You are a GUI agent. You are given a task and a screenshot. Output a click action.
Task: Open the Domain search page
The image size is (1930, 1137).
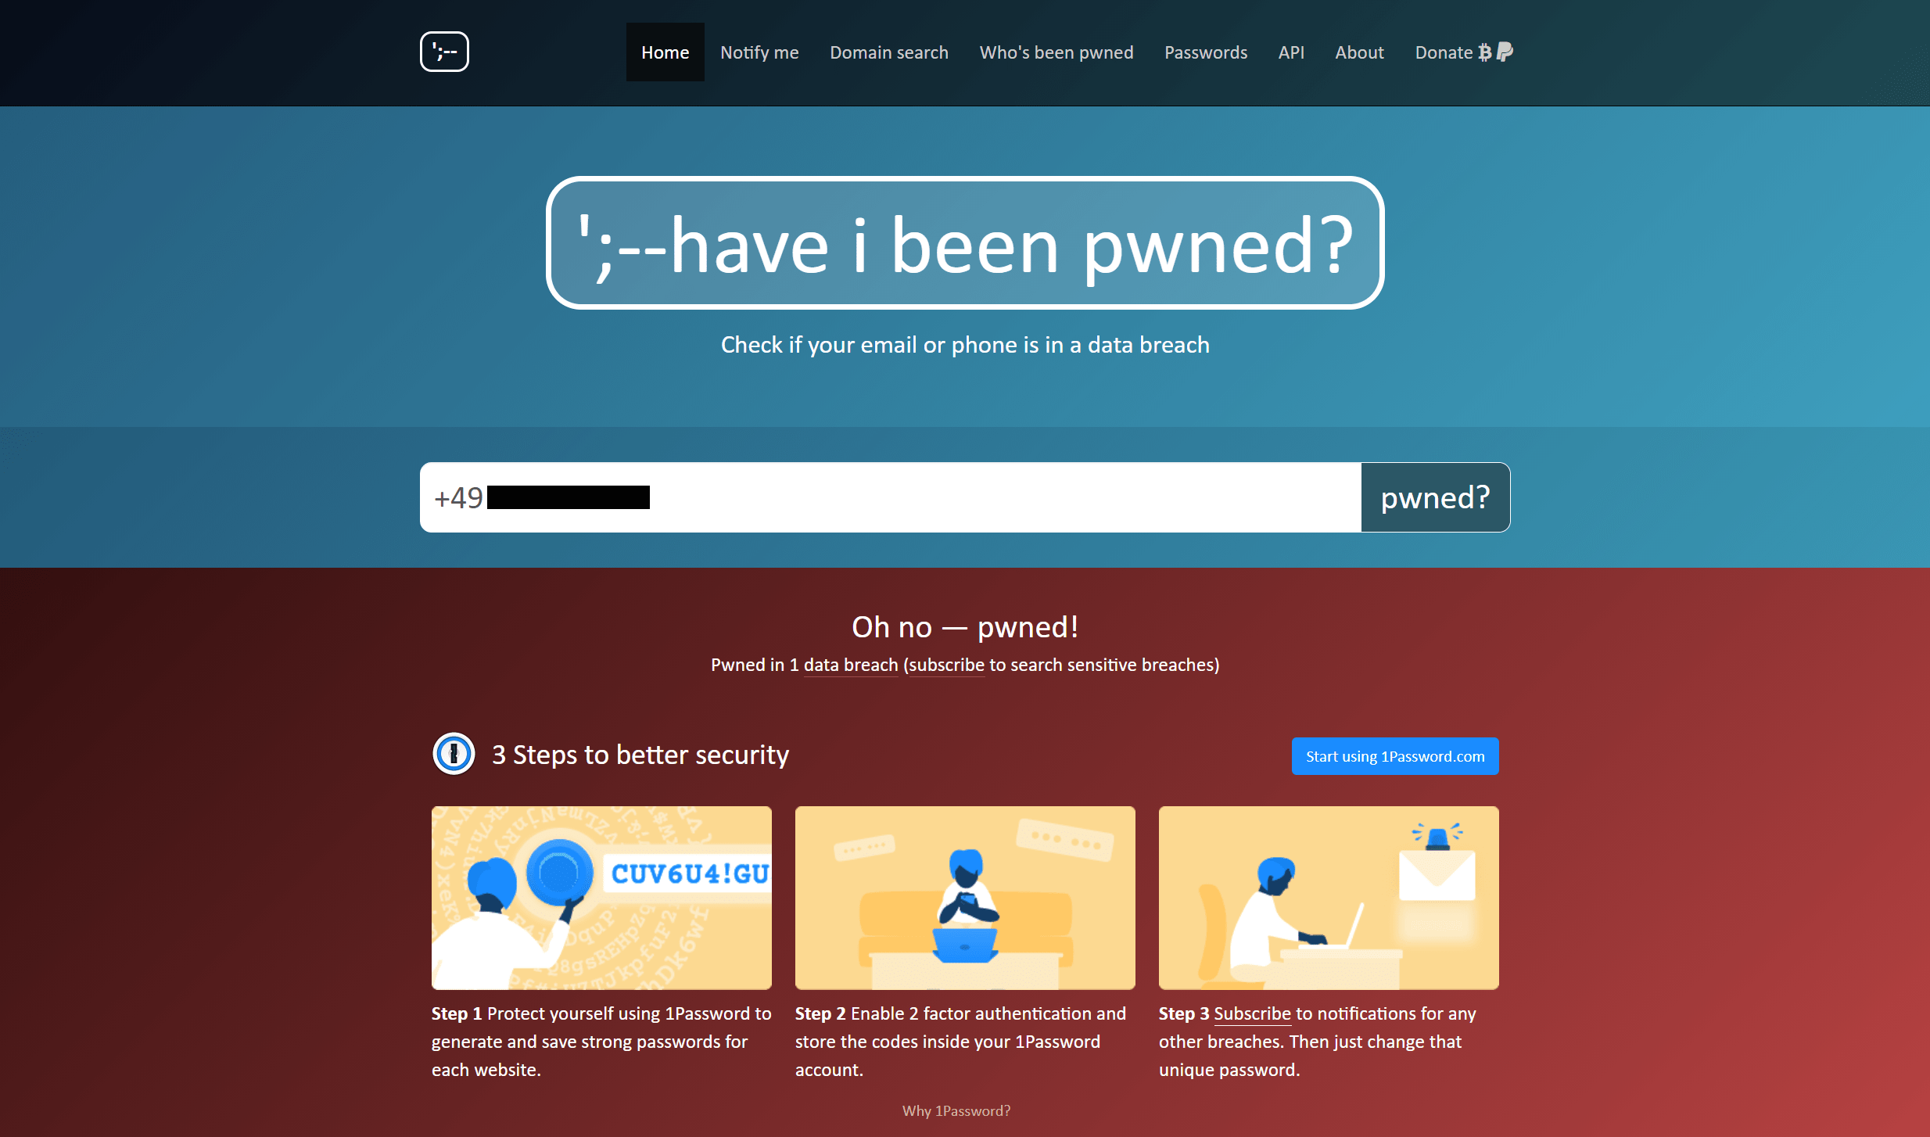pos(889,53)
